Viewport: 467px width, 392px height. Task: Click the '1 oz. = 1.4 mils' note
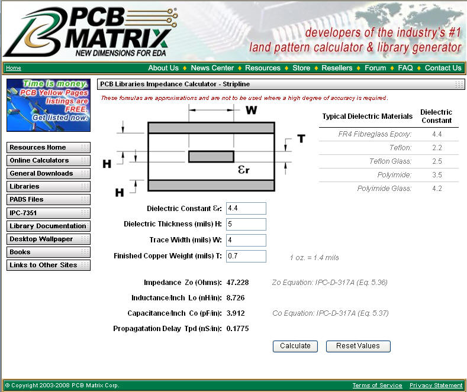click(314, 258)
